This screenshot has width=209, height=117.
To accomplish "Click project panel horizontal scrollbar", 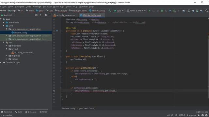I will point(24,110).
